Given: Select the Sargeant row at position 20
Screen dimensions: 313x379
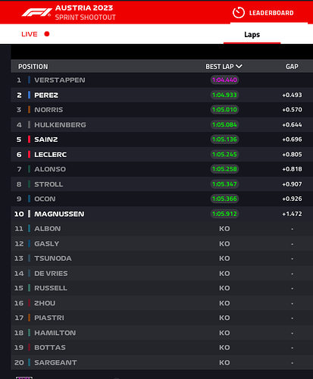Looking at the screenshot, I should 161,362.
